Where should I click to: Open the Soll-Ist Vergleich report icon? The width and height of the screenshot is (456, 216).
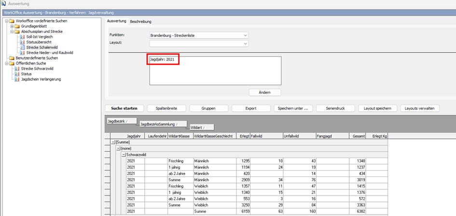[22, 37]
